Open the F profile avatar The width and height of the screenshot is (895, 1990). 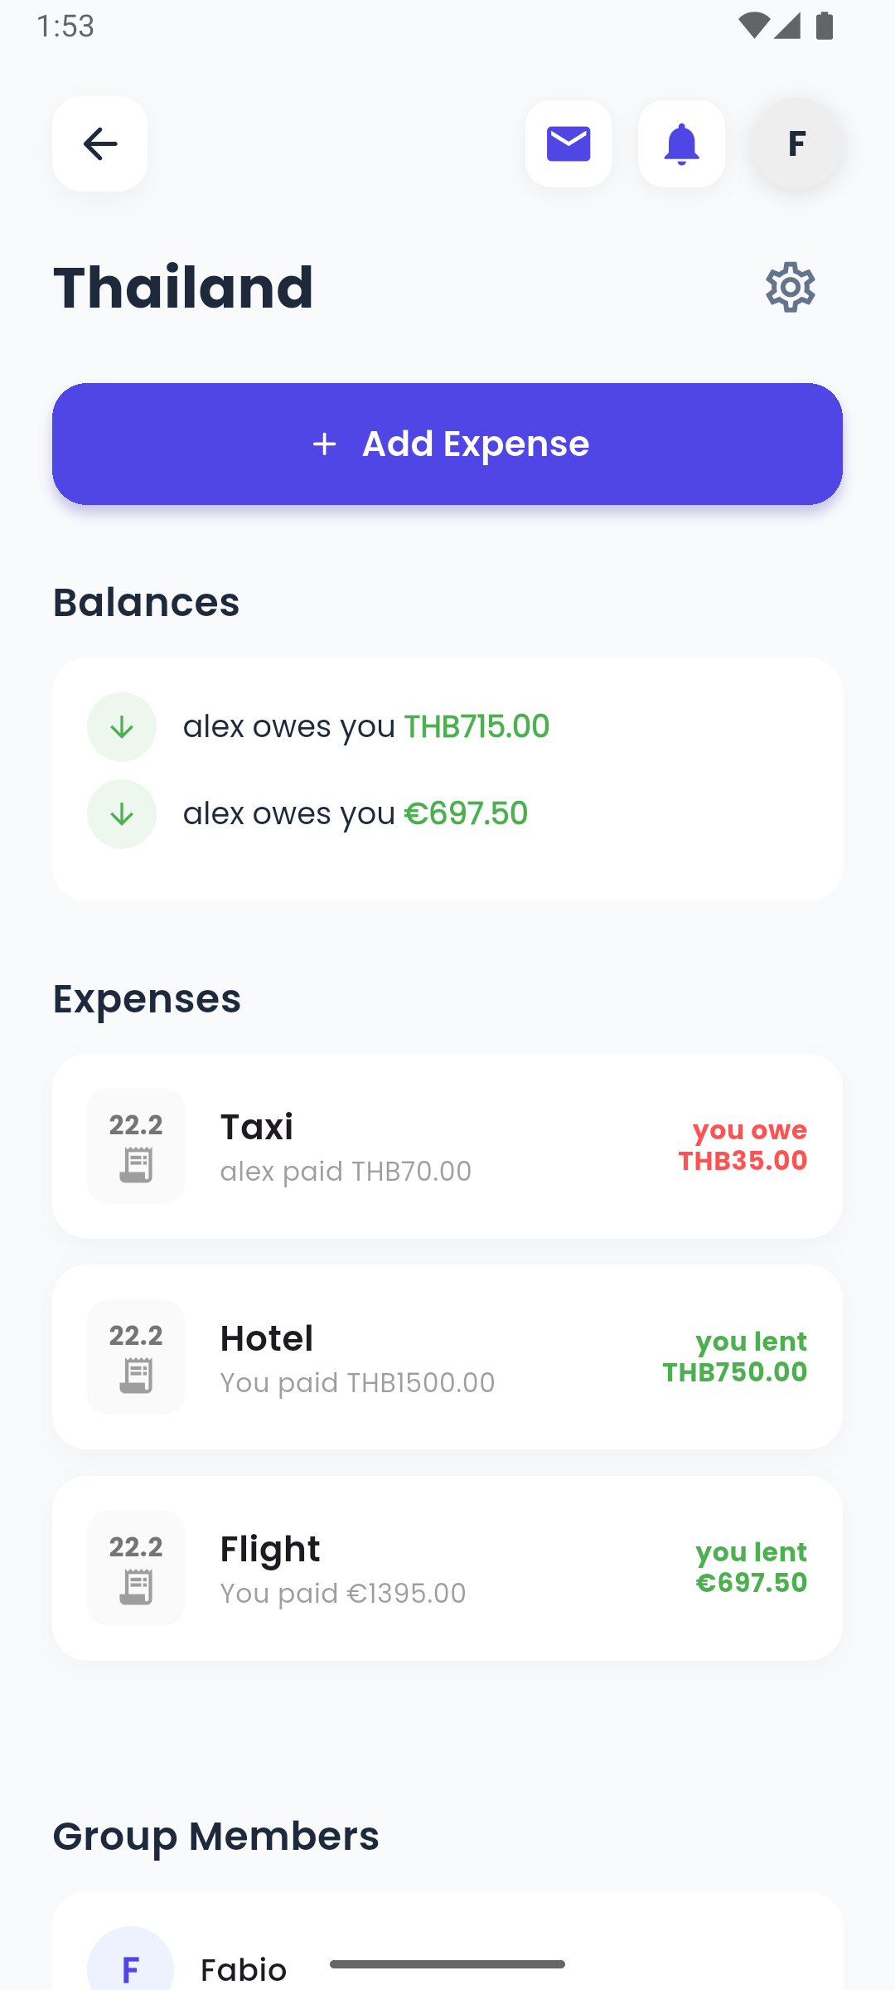tap(796, 144)
